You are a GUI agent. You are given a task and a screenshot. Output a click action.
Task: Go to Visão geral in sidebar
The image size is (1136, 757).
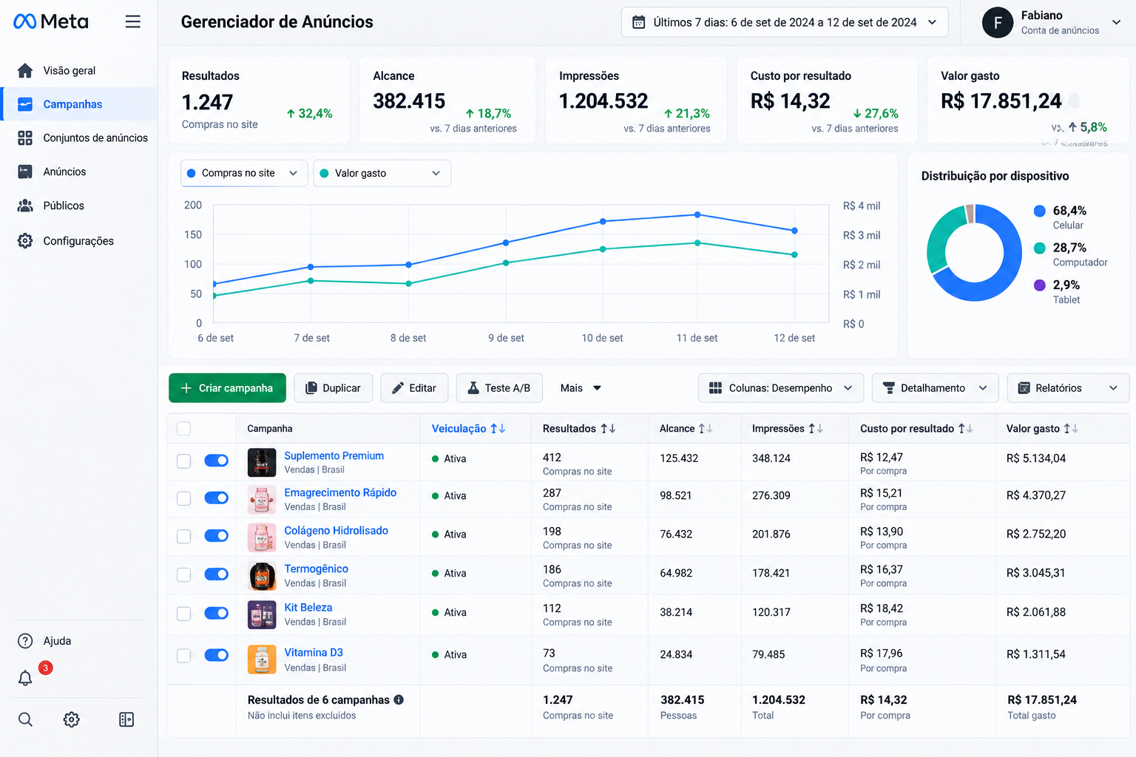point(79,70)
